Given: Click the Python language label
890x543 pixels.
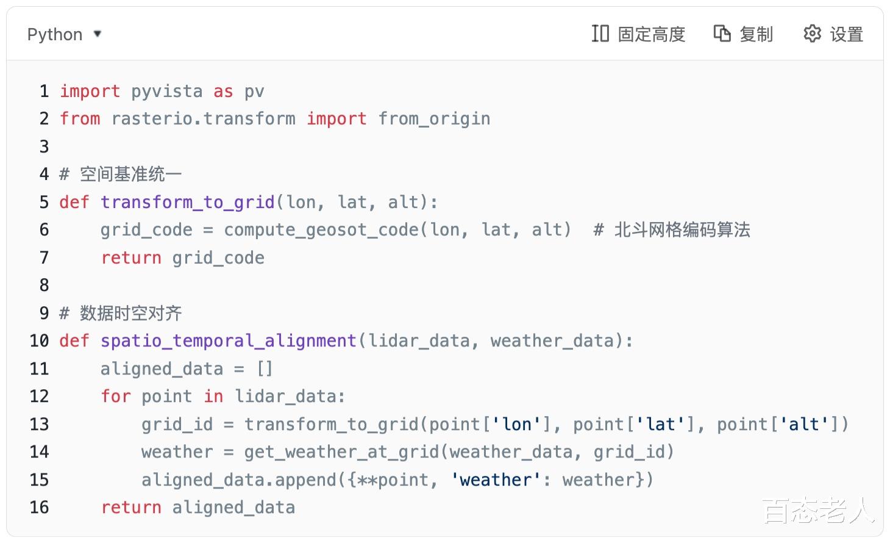Looking at the screenshot, I should tap(55, 35).
